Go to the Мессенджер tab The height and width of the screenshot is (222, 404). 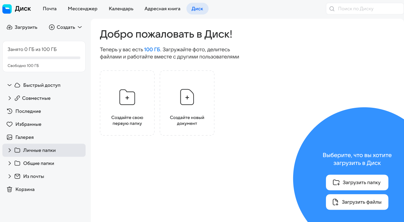point(82,9)
